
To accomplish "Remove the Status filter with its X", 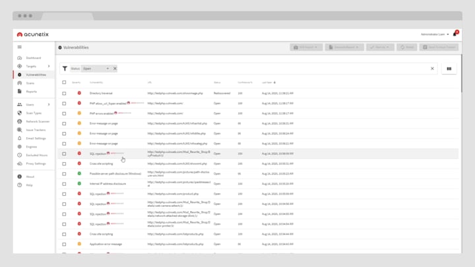I will tap(115, 69).
